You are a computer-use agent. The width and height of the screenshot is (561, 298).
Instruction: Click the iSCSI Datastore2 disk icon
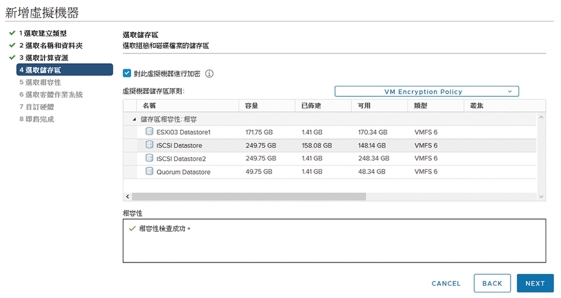tap(149, 158)
